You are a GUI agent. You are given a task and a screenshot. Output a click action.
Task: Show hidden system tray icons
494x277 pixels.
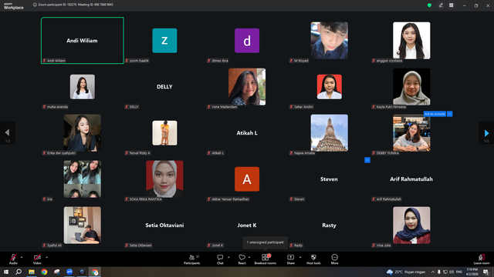coord(433,272)
